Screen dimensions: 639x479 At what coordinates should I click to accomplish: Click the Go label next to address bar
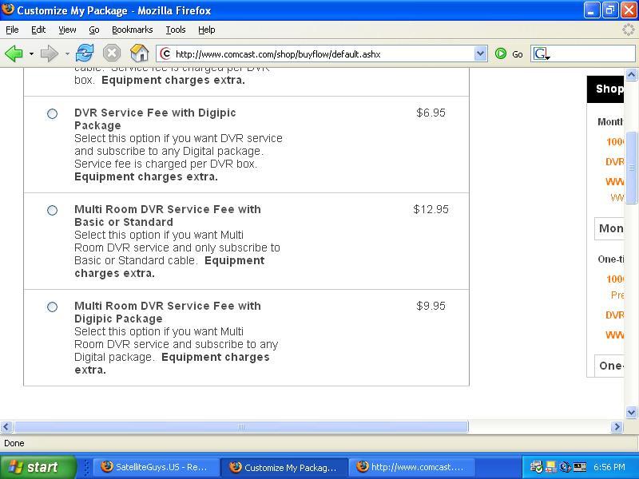click(517, 54)
